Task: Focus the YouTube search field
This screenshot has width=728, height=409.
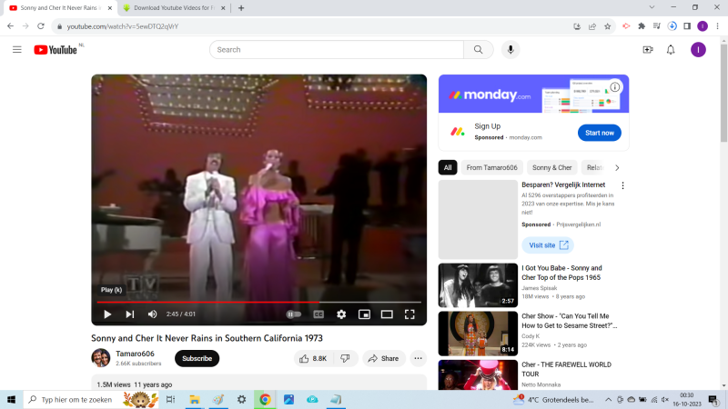Action: pyautogui.click(x=337, y=50)
